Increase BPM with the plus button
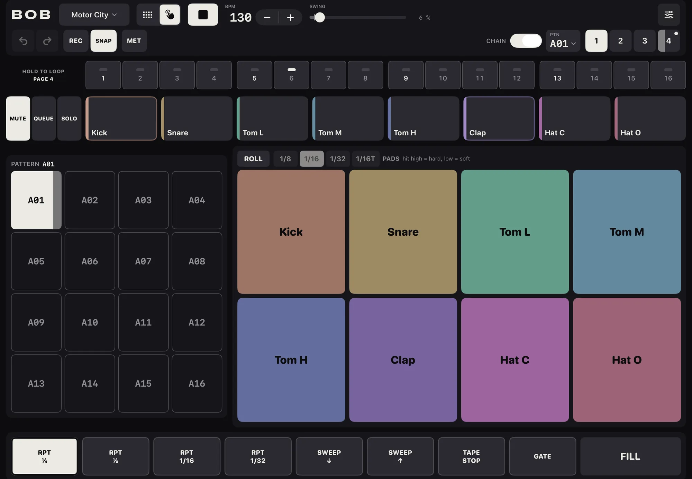The height and width of the screenshot is (479, 692). tap(290, 17)
